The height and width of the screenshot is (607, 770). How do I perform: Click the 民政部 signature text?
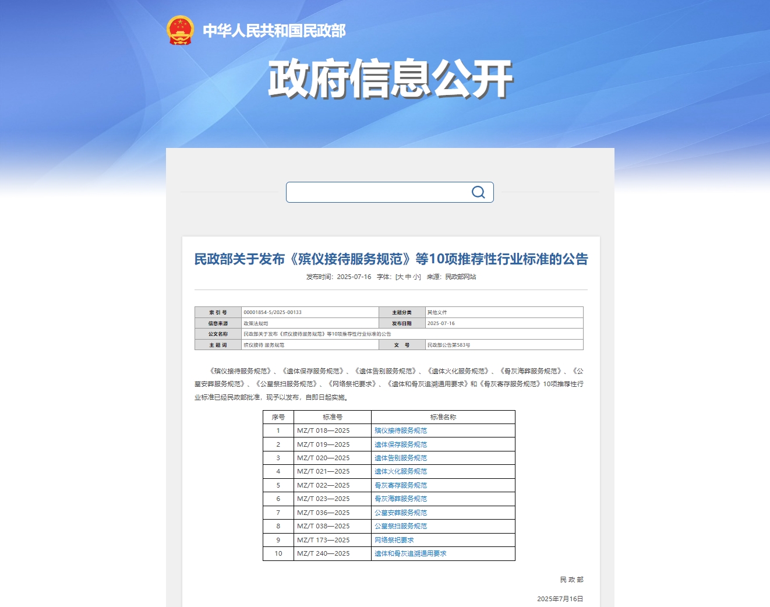[571, 580]
